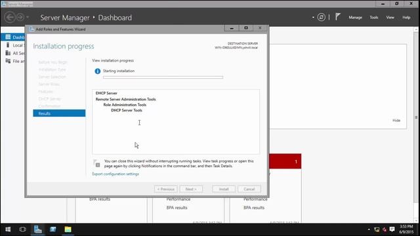Click the Features wizard step
Screen dimensions: 420x236
(45, 92)
